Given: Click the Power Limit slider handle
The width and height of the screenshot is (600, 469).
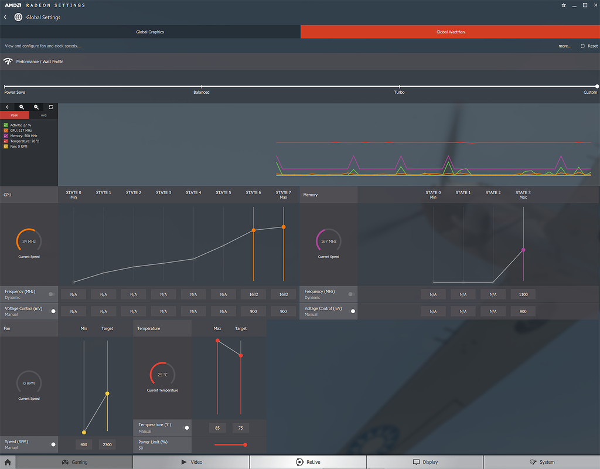Looking at the screenshot, I should [x=246, y=444].
